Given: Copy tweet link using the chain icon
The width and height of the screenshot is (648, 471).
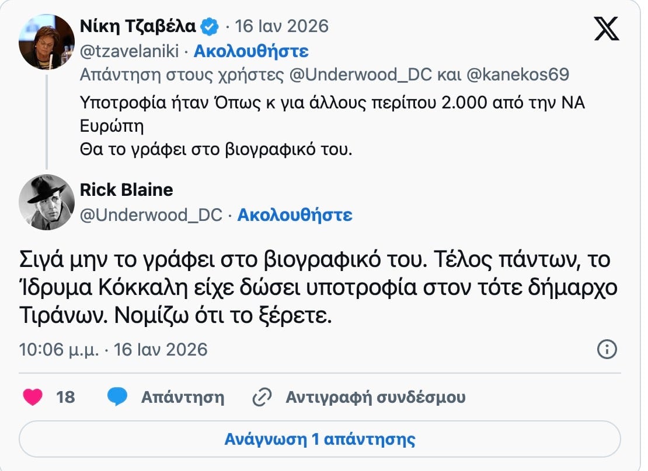Looking at the screenshot, I should point(262,396).
